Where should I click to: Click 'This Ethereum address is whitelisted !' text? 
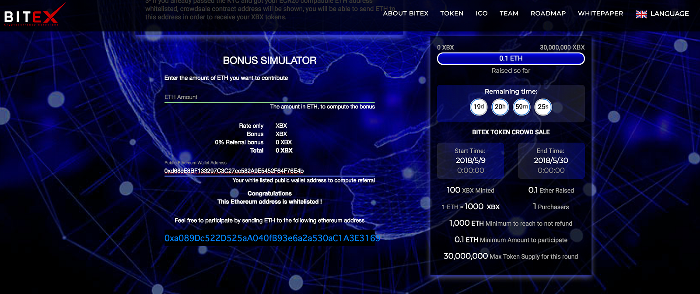[x=269, y=202]
